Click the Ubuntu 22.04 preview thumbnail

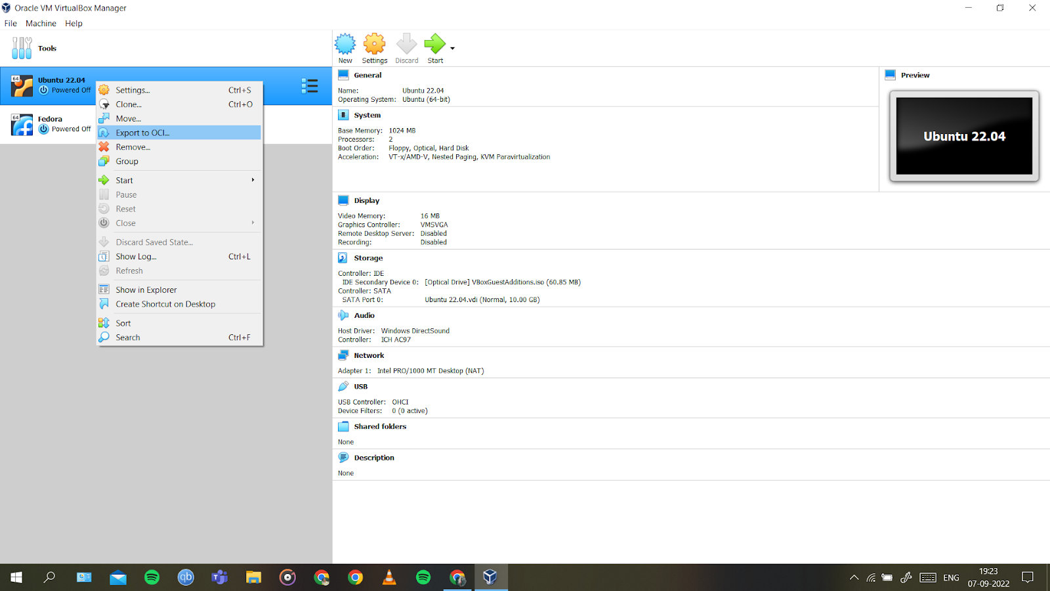(964, 136)
